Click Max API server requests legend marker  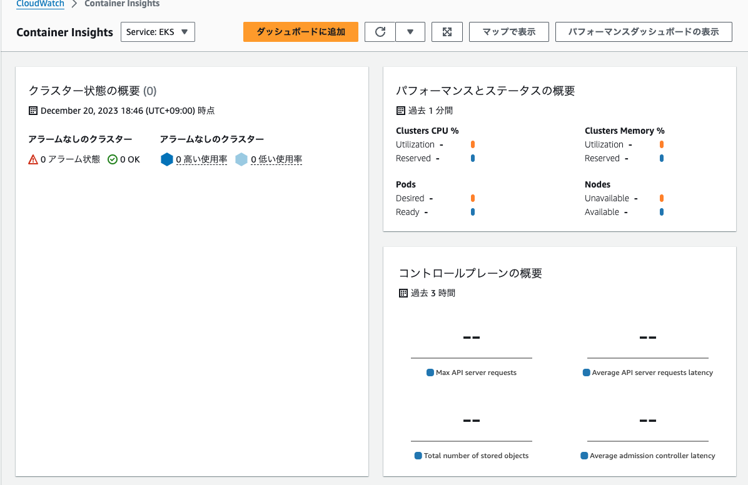point(430,372)
